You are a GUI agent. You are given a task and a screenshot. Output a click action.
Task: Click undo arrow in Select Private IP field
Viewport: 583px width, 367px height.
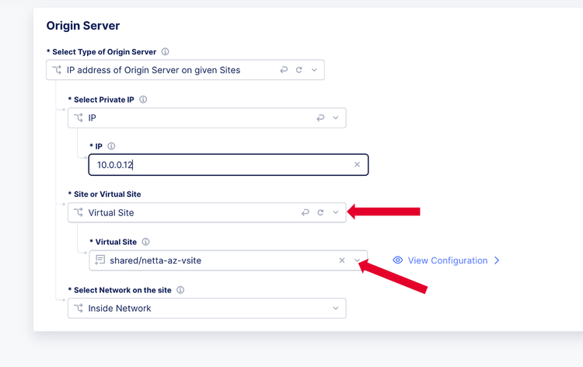point(320,118)
